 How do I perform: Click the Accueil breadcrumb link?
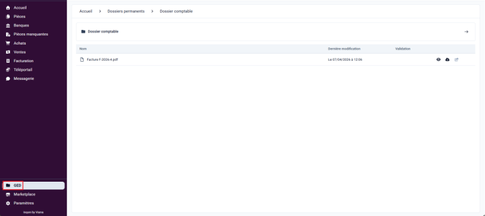[86, 11]
